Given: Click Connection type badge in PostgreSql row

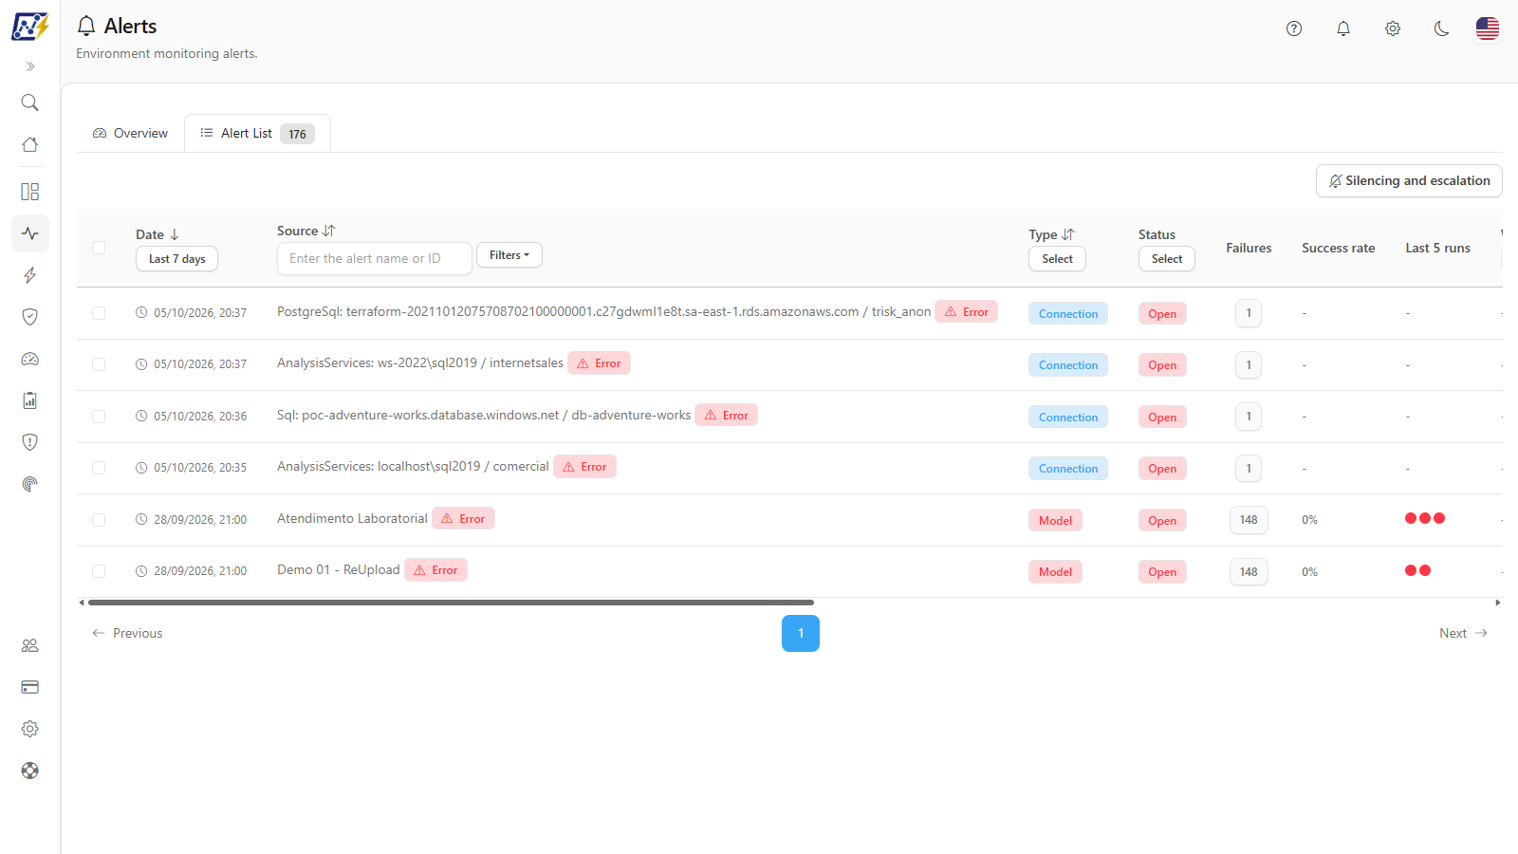Looking at the screenshot, I should click(x=1068, y=314).
